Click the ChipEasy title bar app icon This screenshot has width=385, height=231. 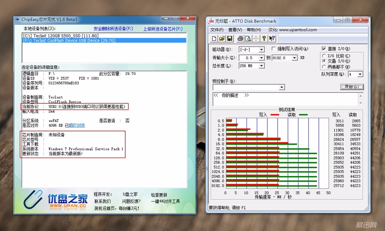[17, 19]
